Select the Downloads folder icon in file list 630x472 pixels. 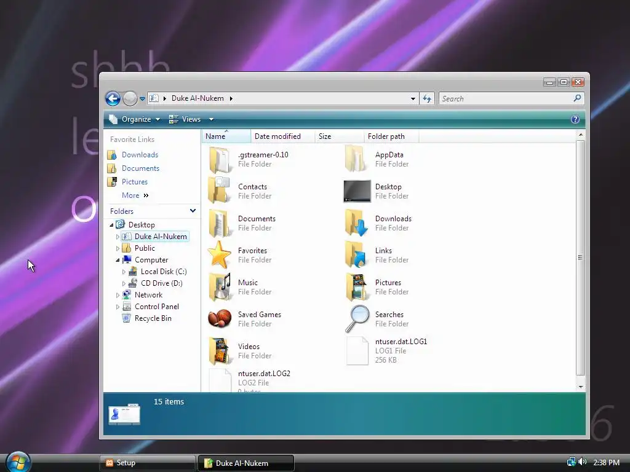356,222
